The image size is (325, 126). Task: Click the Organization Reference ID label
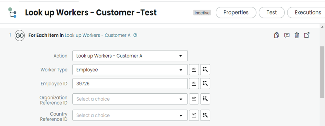54,100
